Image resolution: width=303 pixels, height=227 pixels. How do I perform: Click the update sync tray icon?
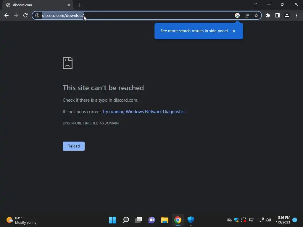[244, 220]
